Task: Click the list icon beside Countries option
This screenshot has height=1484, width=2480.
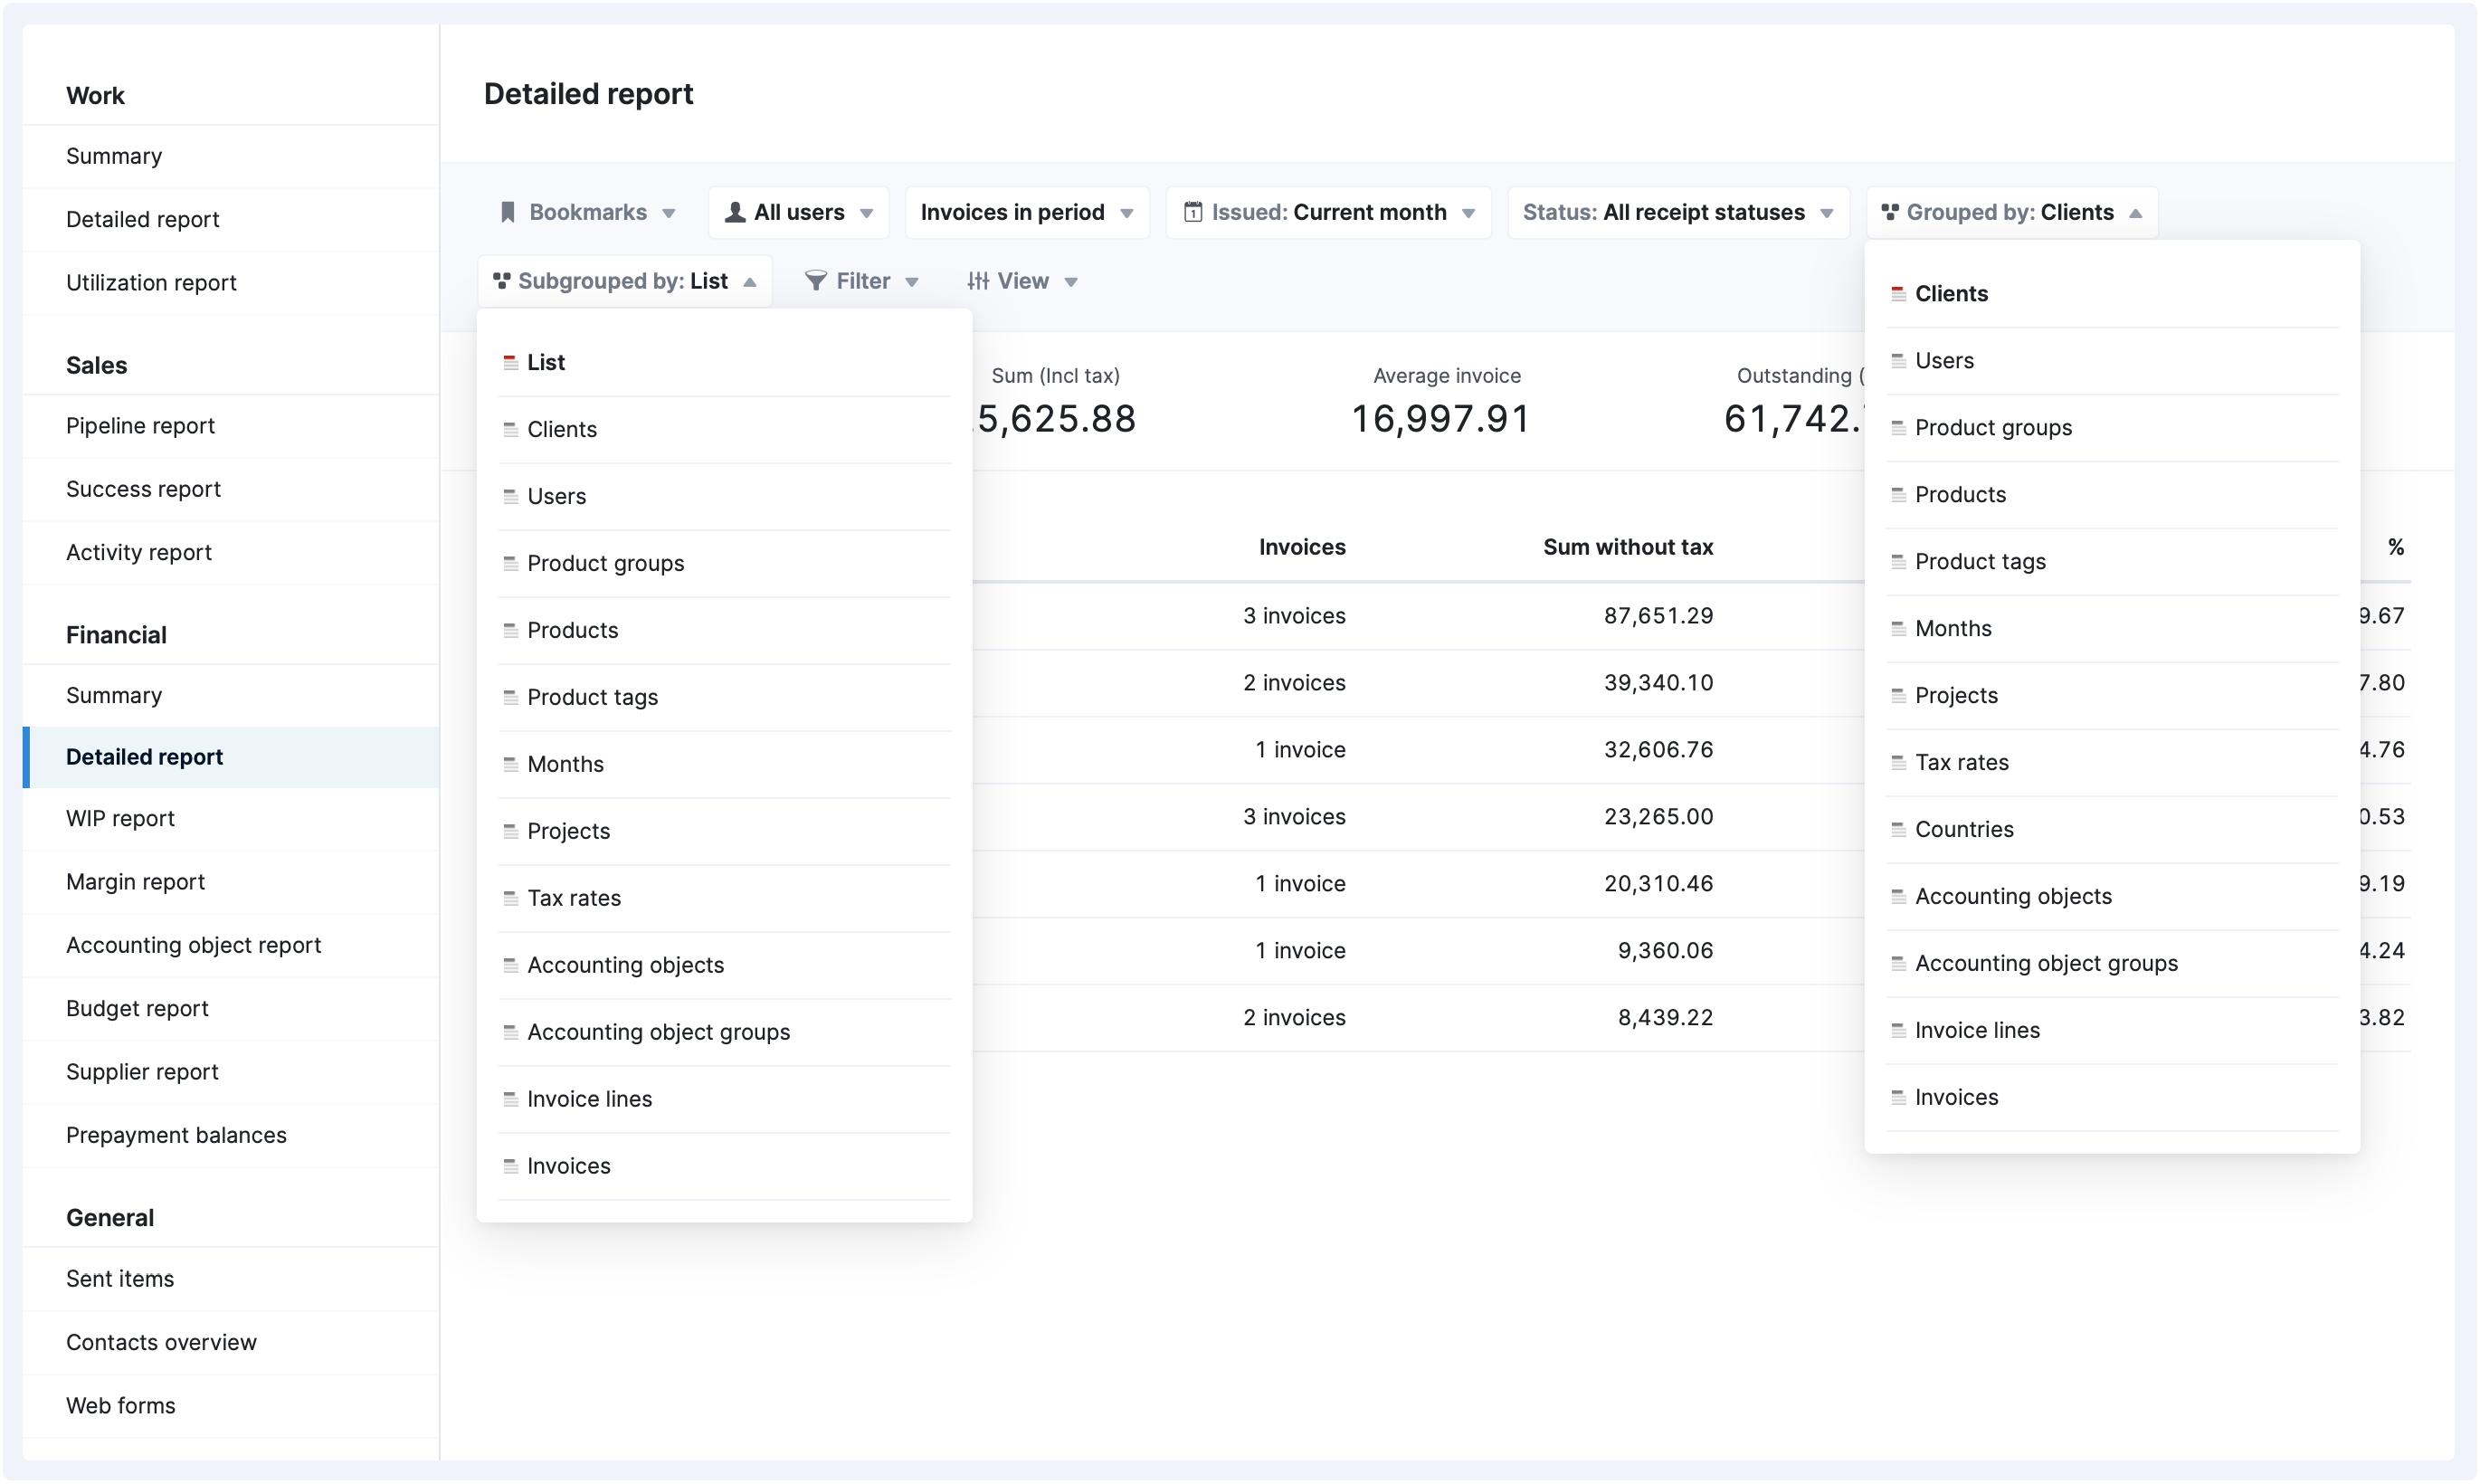Action: [1897, 829]
